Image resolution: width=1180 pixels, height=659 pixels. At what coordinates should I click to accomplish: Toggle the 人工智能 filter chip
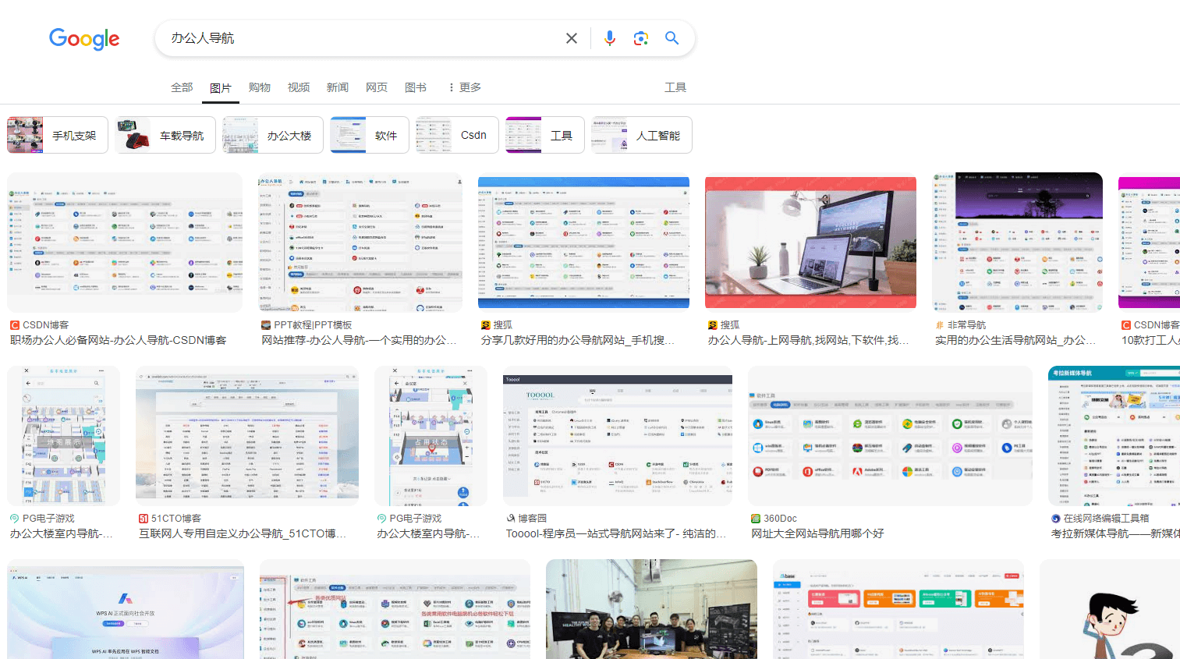click(641, 134)
